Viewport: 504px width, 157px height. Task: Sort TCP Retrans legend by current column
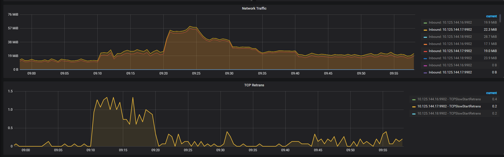coord(491,93)
